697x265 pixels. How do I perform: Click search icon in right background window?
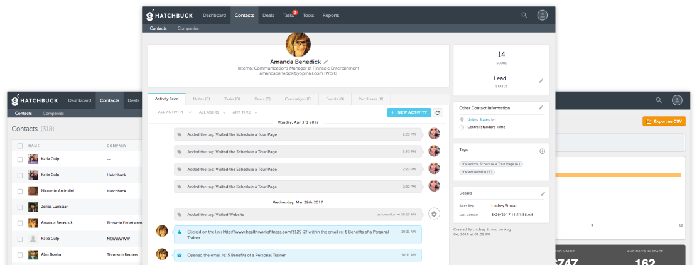(659, 100)
